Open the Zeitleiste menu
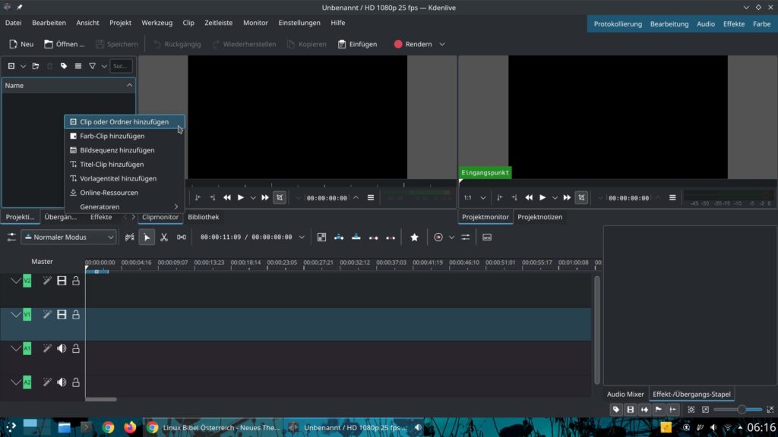The width and height of the screenshot is (778, 437). point(218,23)
